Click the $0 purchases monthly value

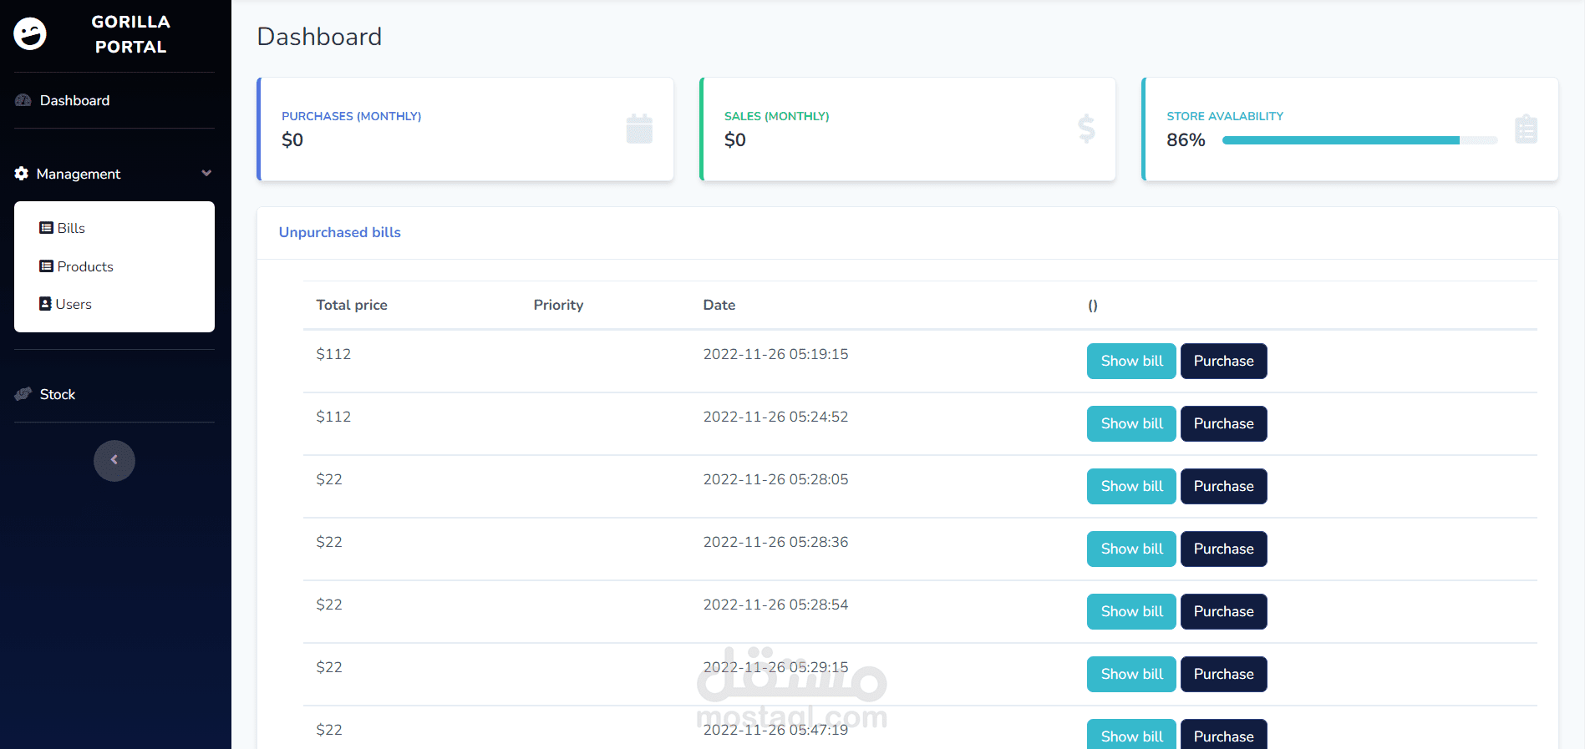point(292,140)
